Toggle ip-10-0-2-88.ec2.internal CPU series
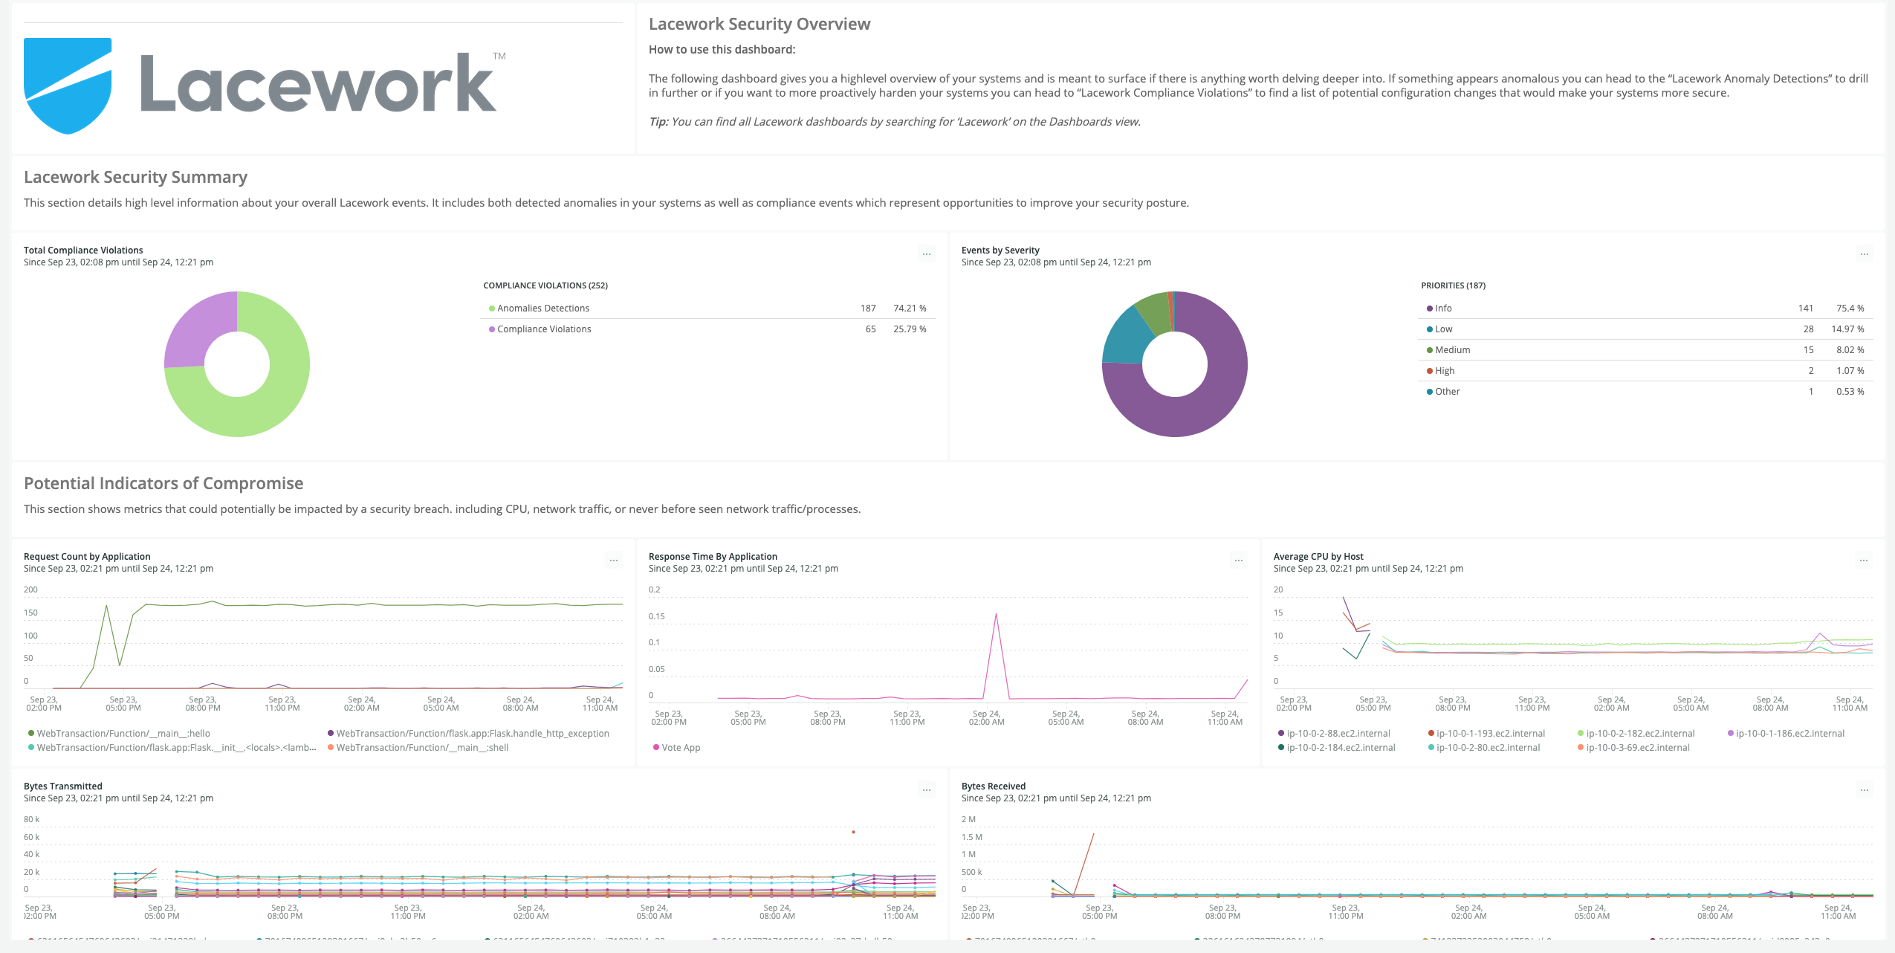 (1338, 734)
